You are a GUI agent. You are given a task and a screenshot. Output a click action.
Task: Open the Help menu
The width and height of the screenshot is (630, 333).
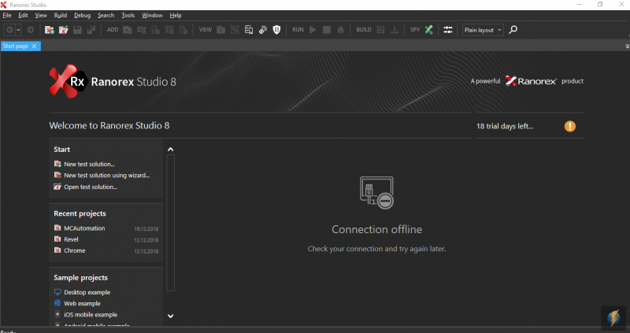[175, 15]
